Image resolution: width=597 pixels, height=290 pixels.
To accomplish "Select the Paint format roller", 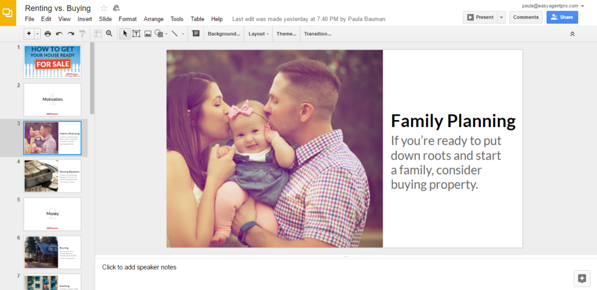I will (x=82, y=33).
